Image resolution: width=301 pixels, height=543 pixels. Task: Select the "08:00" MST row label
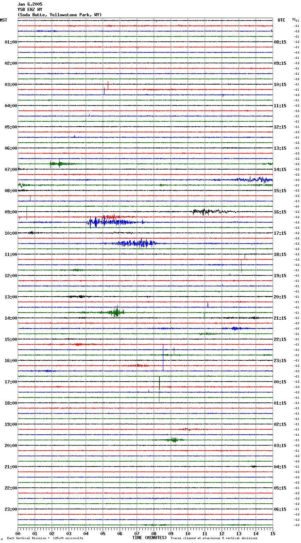[11, 191]
